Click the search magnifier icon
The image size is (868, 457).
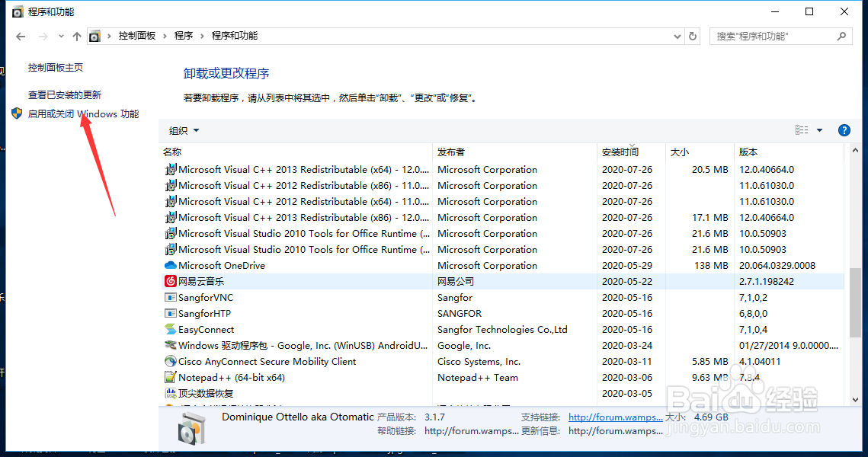[x=841, y=36]
